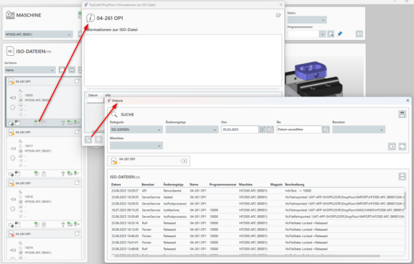Open info icon on card 10017
This screenshot has height=264, width=414.
(37, 173)
